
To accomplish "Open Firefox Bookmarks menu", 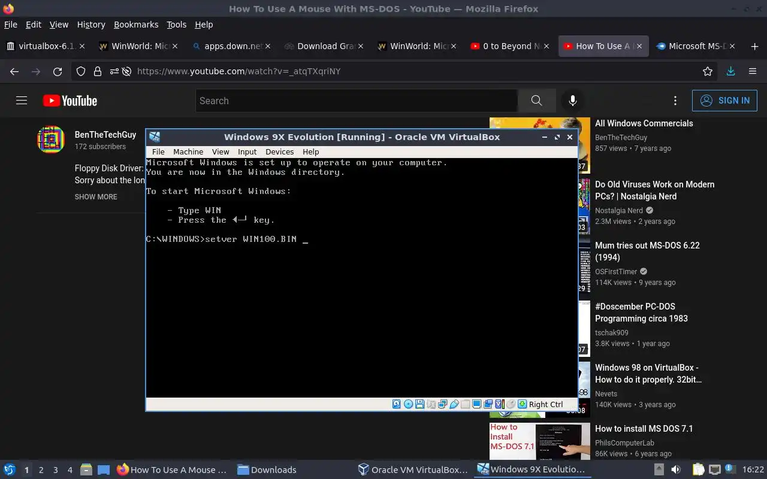I will click(136, 25).
